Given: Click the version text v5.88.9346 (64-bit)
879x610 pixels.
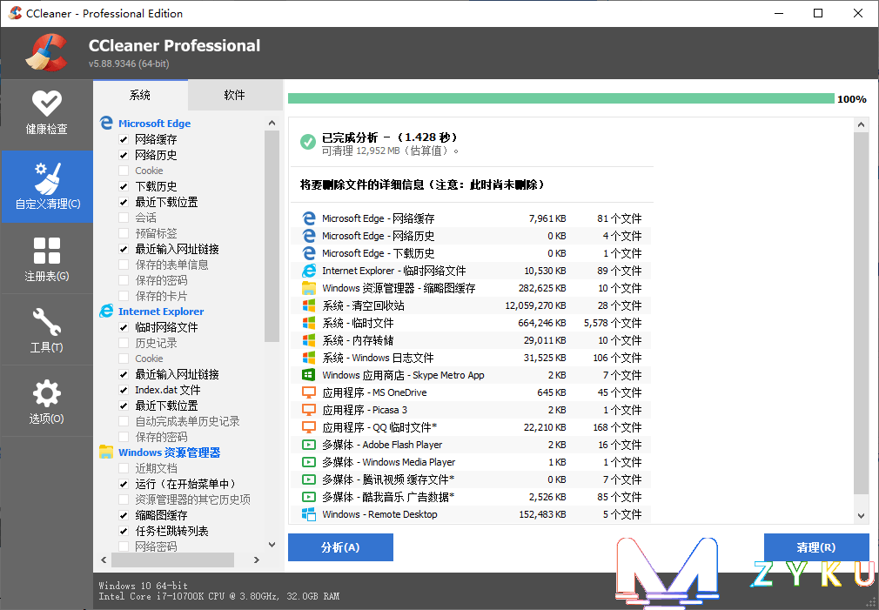Looking at the screenshot, I should pyautogui.click(x=129, y=64).
